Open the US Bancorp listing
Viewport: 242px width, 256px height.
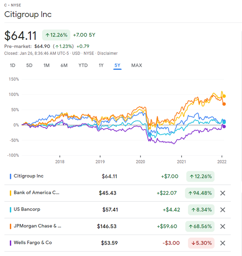pos(27,209)
